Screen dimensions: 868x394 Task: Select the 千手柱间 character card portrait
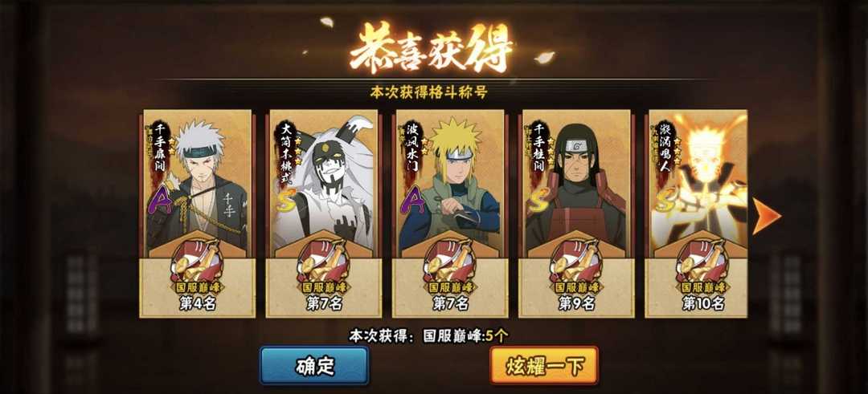coord(576,180)
